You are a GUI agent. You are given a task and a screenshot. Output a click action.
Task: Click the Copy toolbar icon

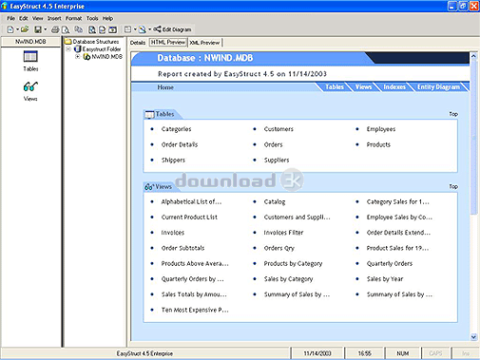coord(78,29)
